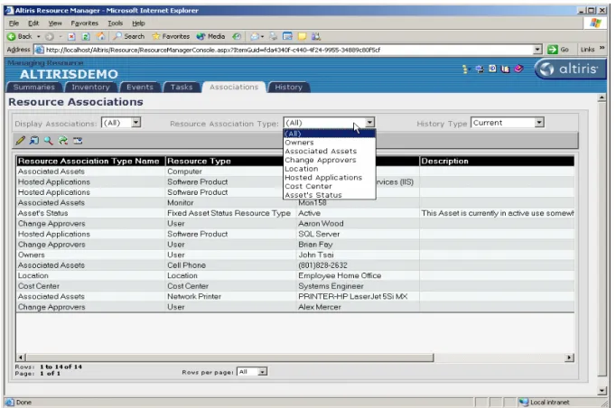Open the Back button history dropdown arrow
Screen dimensions: 616x408
coord(39,36)
